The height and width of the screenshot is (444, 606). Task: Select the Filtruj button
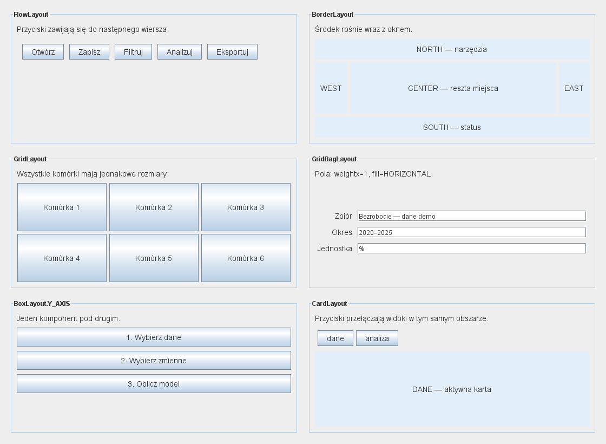[133, 52]
